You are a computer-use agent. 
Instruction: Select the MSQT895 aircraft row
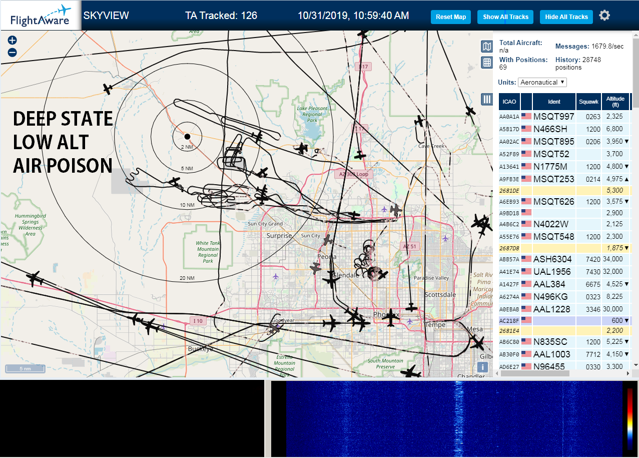tap(564, 141)
